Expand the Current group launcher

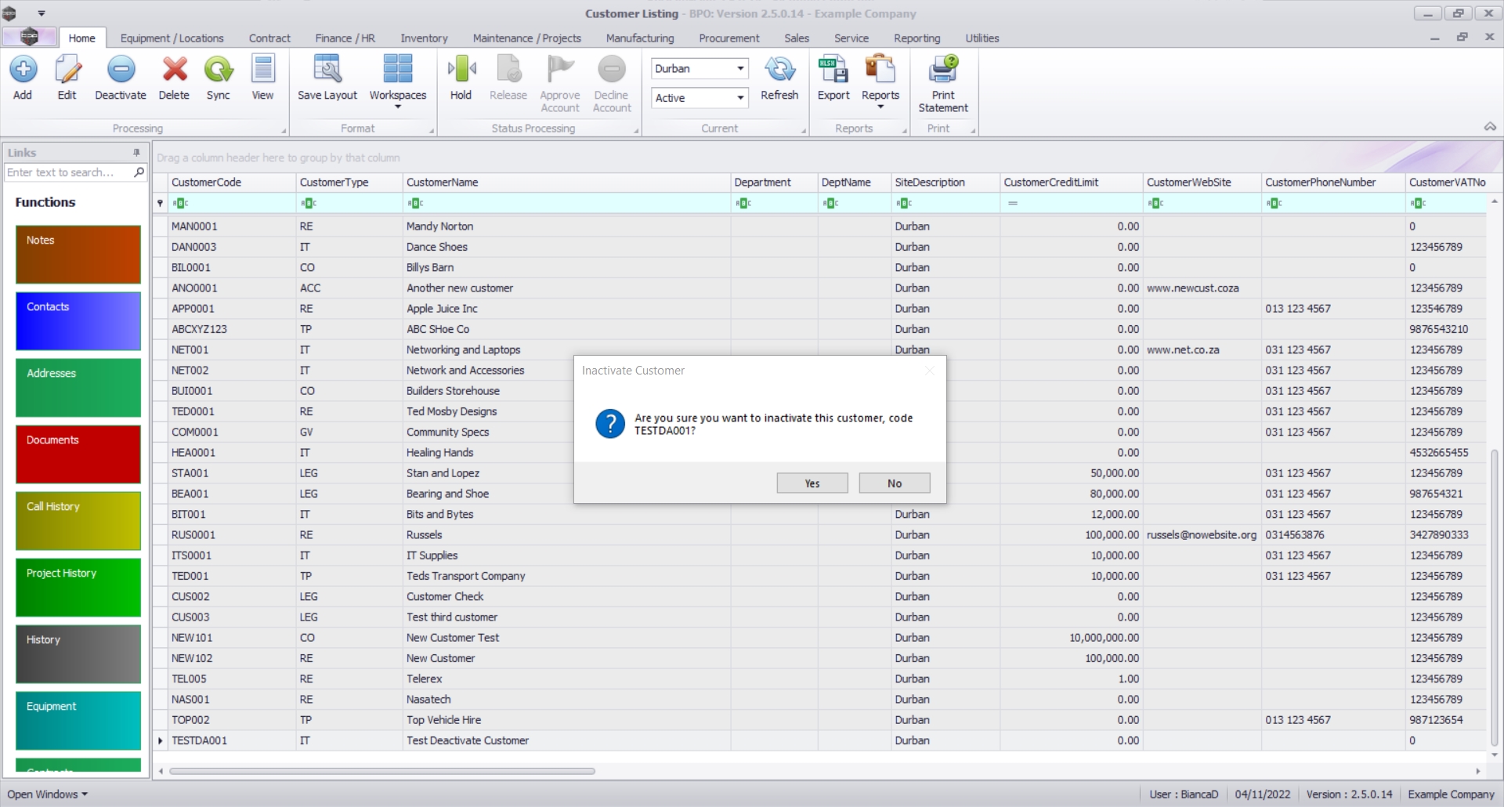pyautogui.click(x=804, y=131)
